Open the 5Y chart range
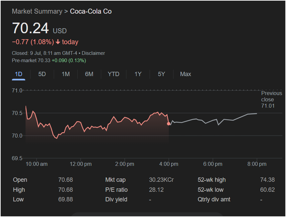Screen dimensions: 286x217 point(162,74)
